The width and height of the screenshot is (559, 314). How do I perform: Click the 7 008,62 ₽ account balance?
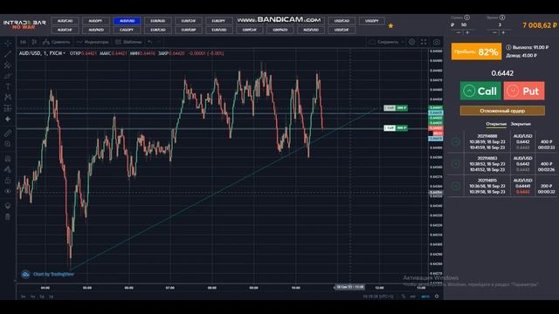click(x=540, y=25)
